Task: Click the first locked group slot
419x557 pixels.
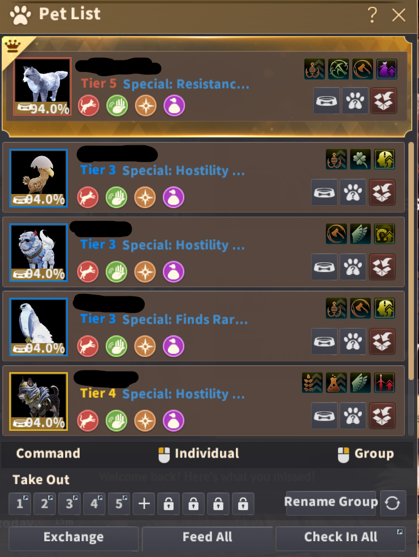Action: [x=169, y=504]
